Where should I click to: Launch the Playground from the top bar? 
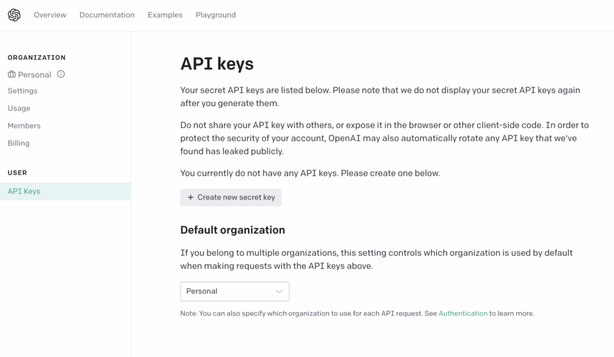point(215,15)
